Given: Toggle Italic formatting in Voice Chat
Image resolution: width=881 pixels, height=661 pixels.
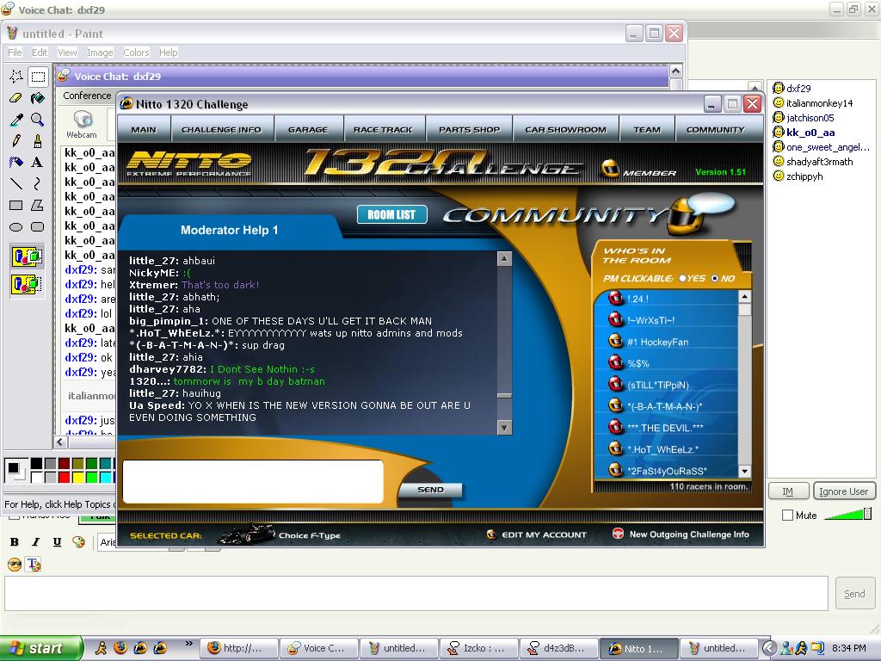Looking at the screenshot, I should tap(36, 542).
